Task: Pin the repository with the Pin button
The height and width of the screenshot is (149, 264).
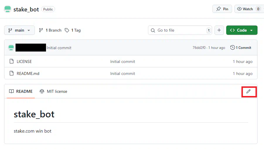Action: pos(222,9)
